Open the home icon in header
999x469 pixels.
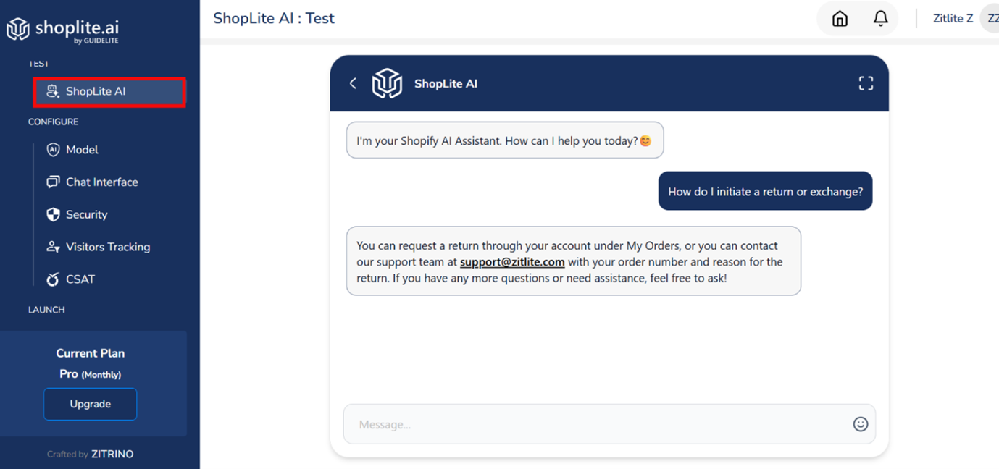[x=840, y=19]
